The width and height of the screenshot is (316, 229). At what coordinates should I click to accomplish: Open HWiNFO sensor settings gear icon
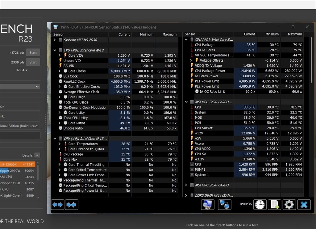point(289,205)
